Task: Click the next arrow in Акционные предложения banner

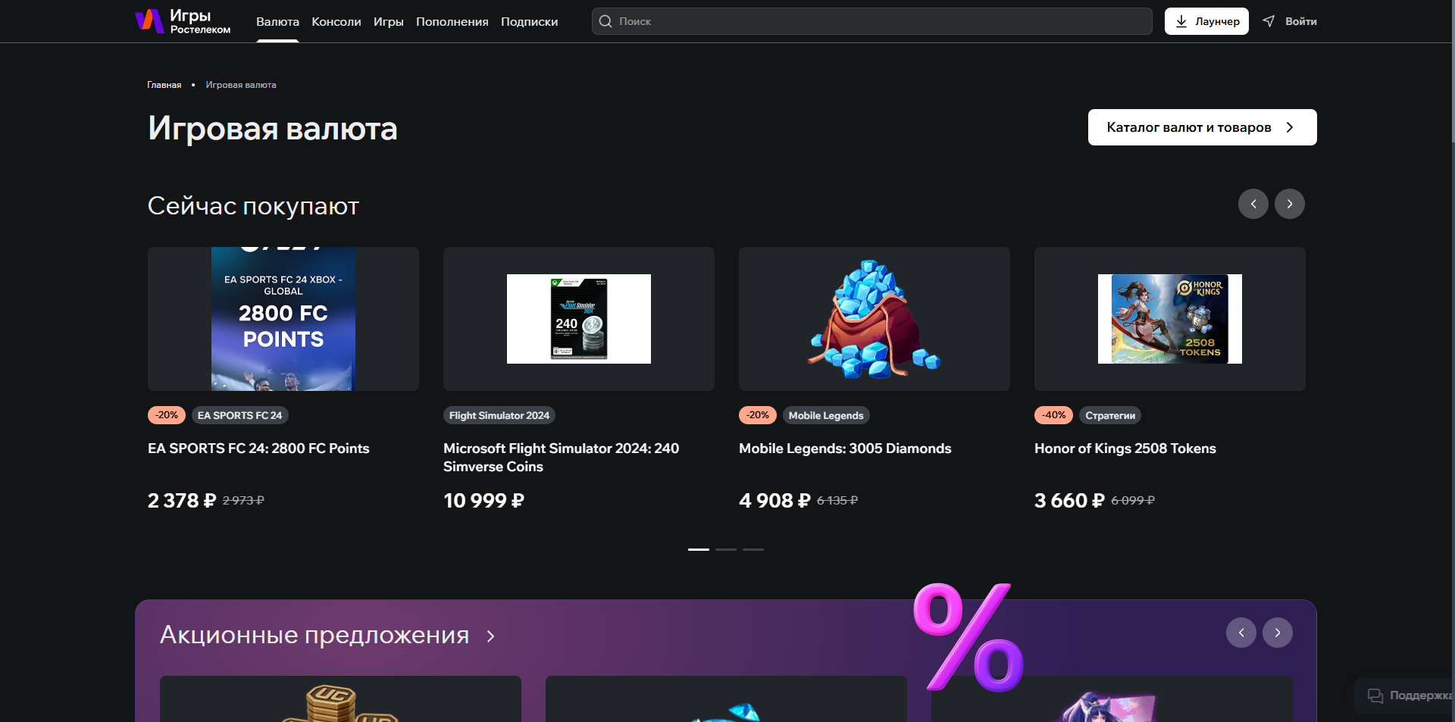Action: (1278, 633)
